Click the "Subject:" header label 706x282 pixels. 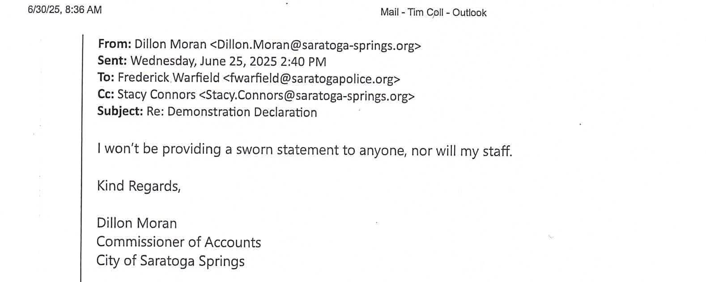(120, 111)
